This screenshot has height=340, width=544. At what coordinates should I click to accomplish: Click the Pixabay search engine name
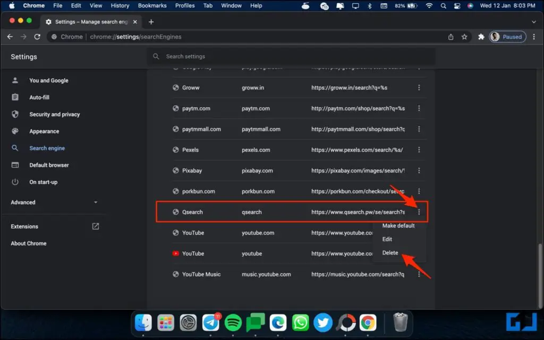click(192, 171)
